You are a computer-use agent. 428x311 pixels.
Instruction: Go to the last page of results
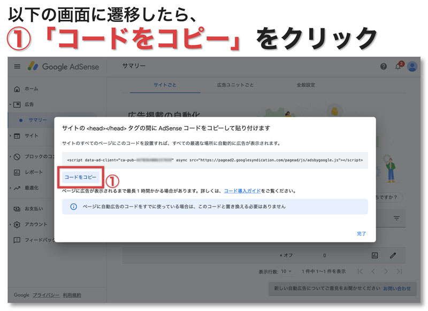399,271
